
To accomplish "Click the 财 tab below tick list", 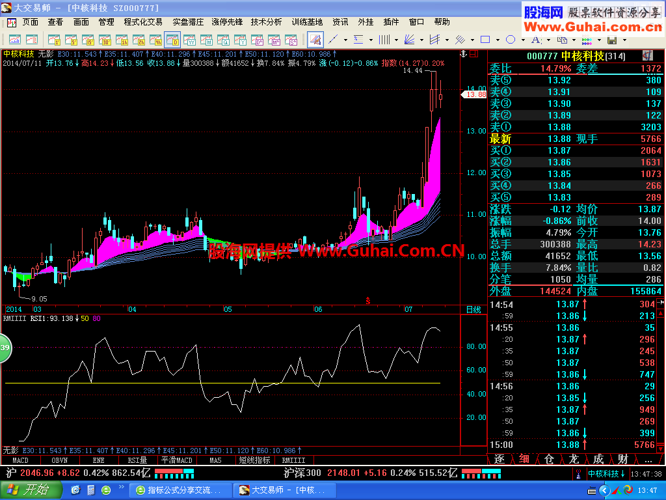I will (x=622, y=459).
